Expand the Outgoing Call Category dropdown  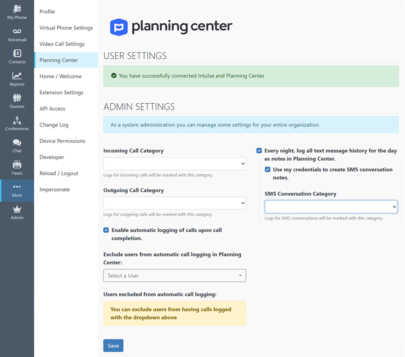175,203
